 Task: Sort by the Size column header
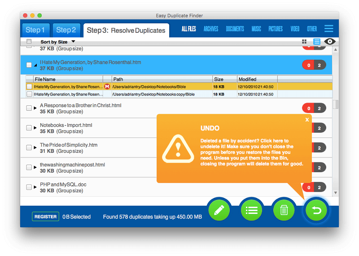click(225, 79)
